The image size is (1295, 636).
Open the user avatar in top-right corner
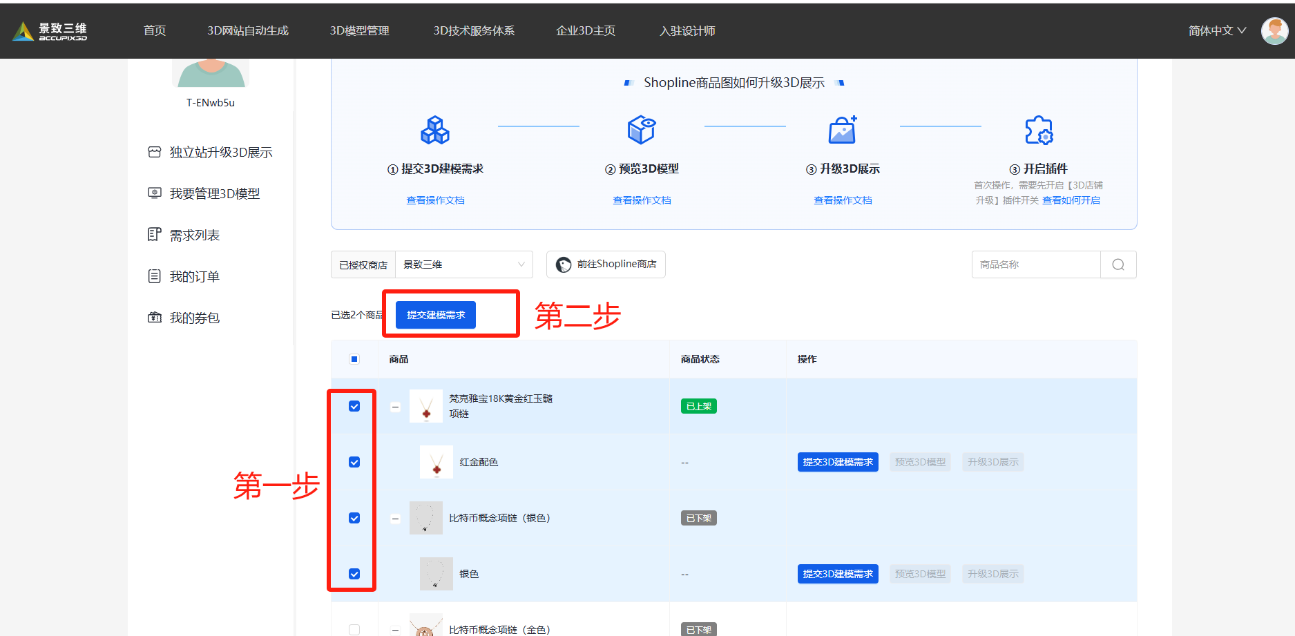1274,31
